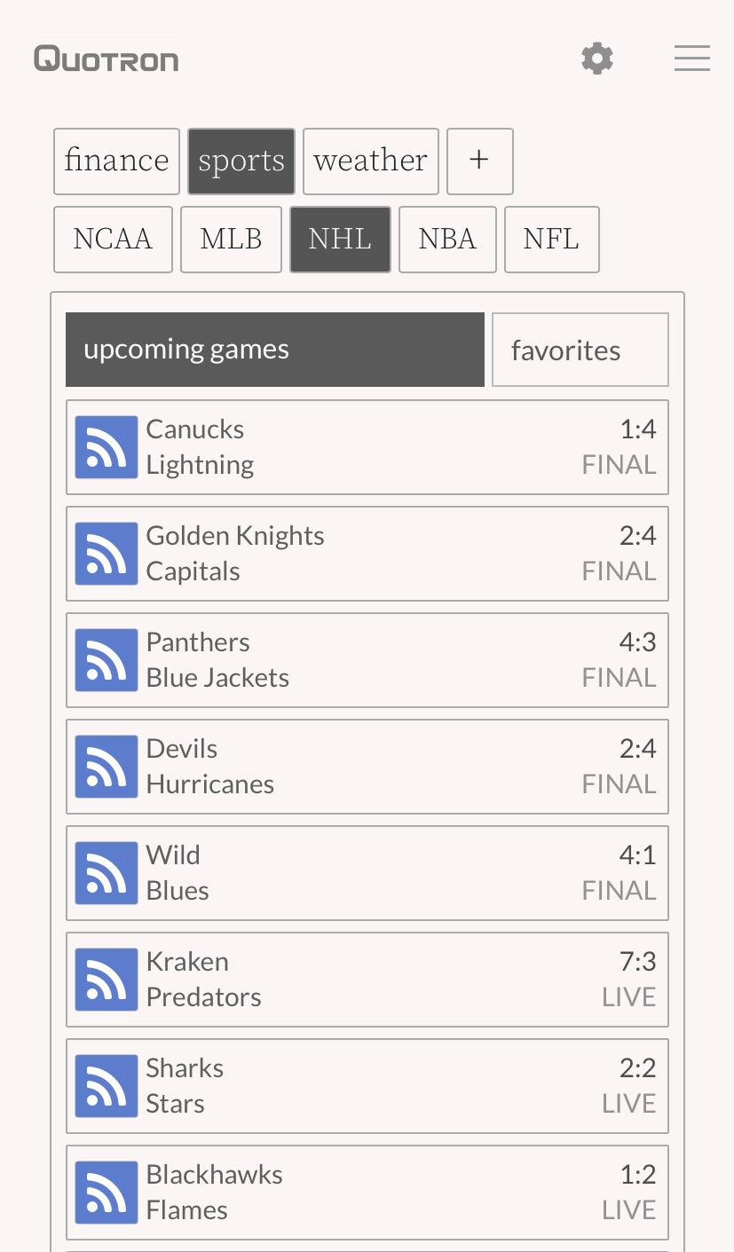Viewport: 734px width, 1252px height.
Task: Select the NCAA league
Action: coord(113,240)
